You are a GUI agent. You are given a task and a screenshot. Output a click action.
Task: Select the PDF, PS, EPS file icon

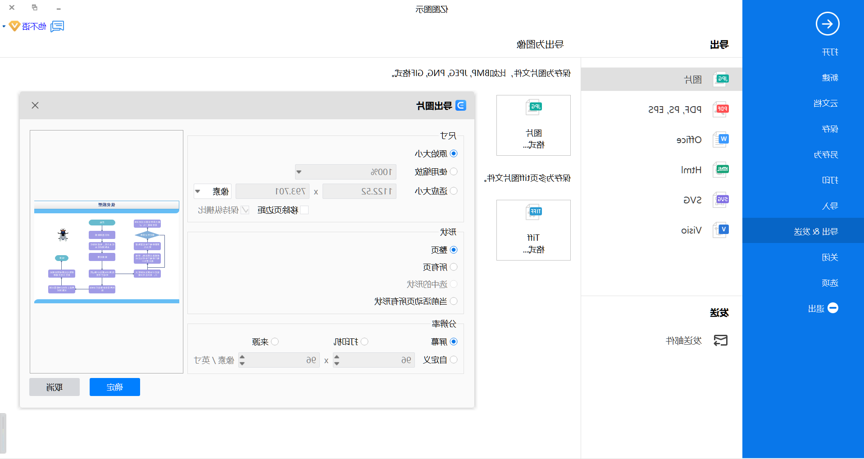click(x=721, y=109)
